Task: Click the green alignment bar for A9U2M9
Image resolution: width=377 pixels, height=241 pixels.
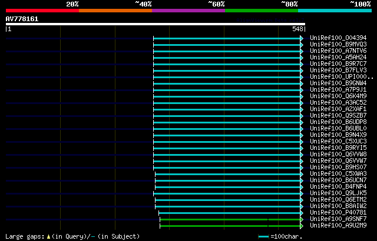Action: (x=230, y=226)
